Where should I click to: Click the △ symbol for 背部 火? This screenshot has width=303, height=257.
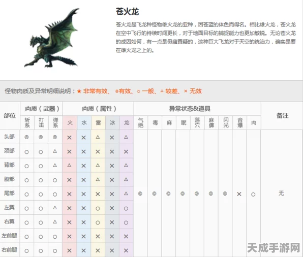[x=69, y=165]
